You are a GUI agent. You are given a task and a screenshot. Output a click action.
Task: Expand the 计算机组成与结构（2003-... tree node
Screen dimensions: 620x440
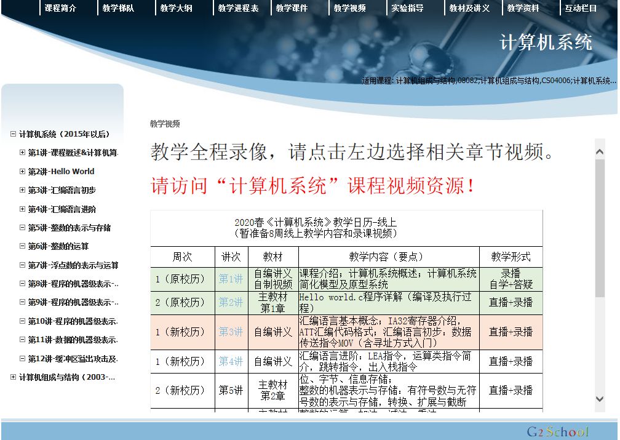[14, 377]
